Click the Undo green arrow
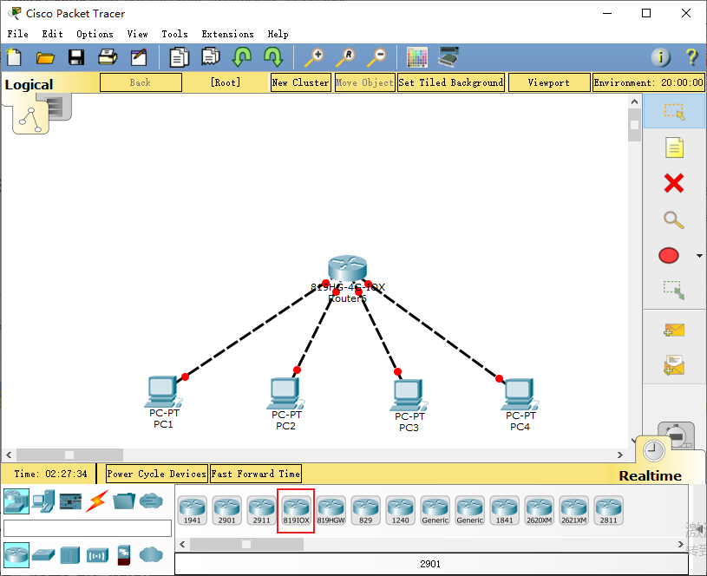Screen dimensions: 707x576 click(242, 57)
